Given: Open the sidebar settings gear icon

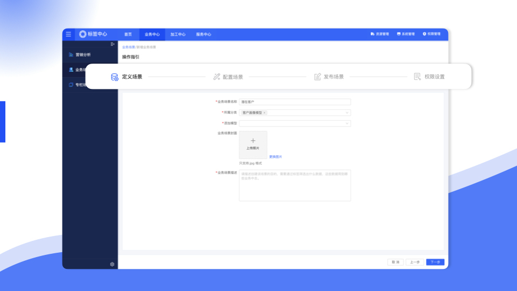Looking at the screenshot, I should [112, 264].
